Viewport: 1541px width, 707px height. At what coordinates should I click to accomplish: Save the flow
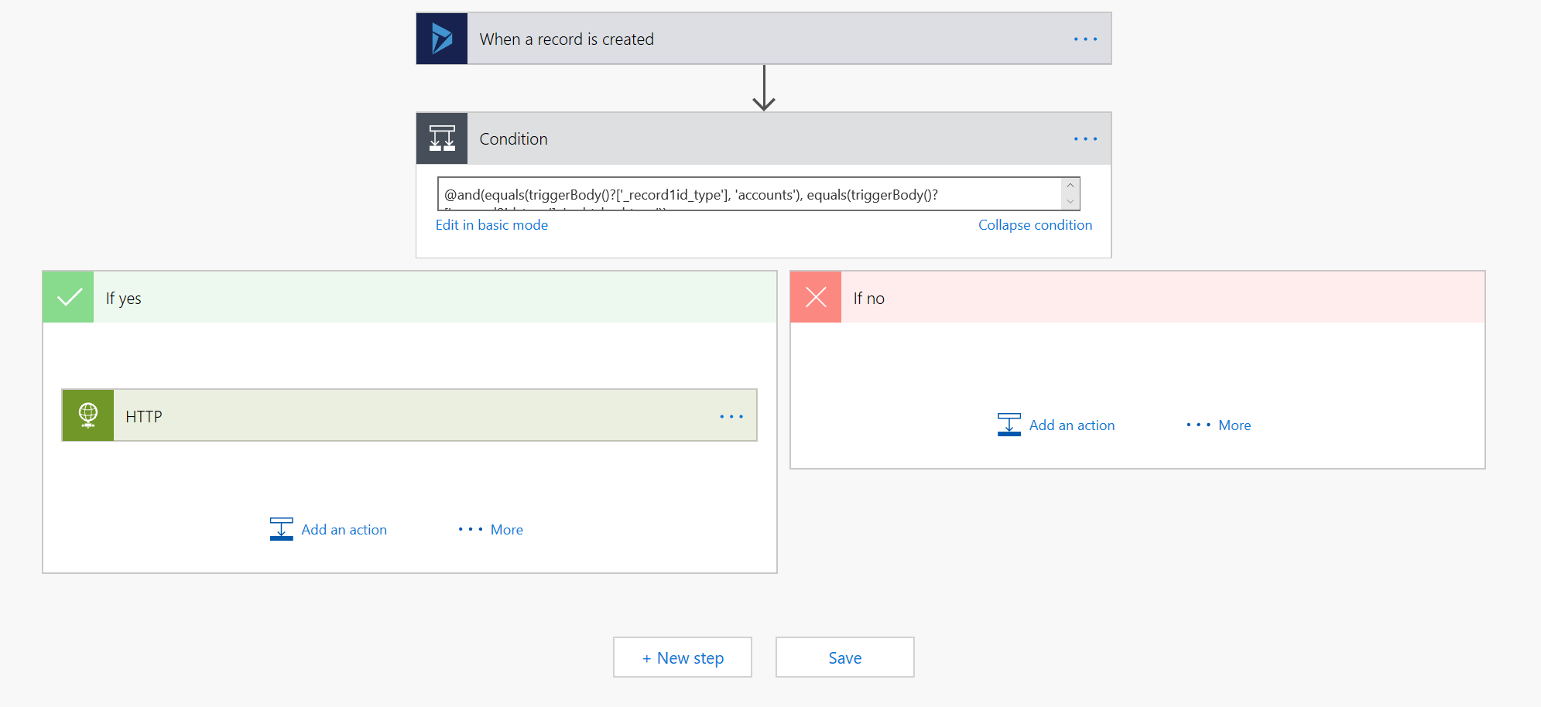coord(844,657)
